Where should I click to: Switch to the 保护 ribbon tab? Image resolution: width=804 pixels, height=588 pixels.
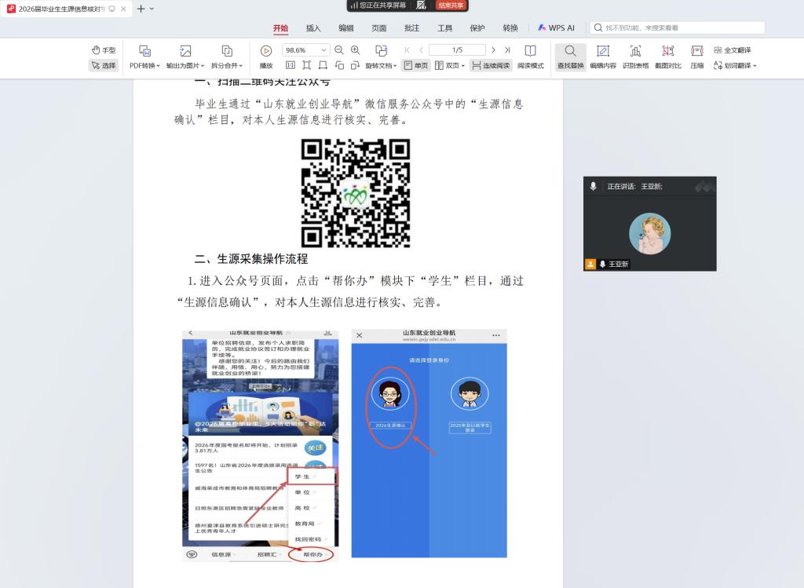coord(477,27)
